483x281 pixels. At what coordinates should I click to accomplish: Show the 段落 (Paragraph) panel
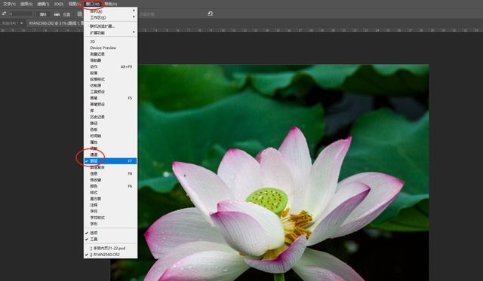(111, 73)
